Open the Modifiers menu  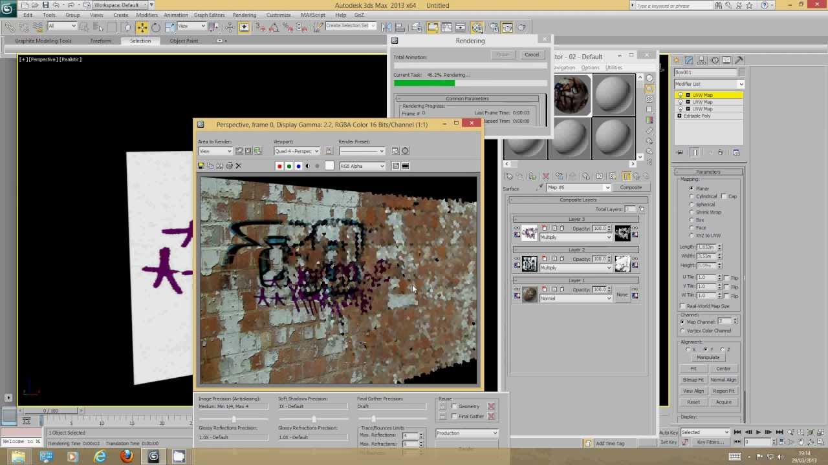tap(147, 15)
